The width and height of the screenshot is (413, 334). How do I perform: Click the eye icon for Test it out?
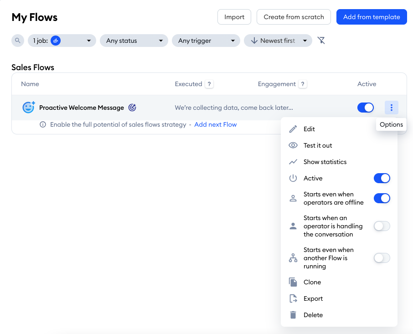pos(293,145)
